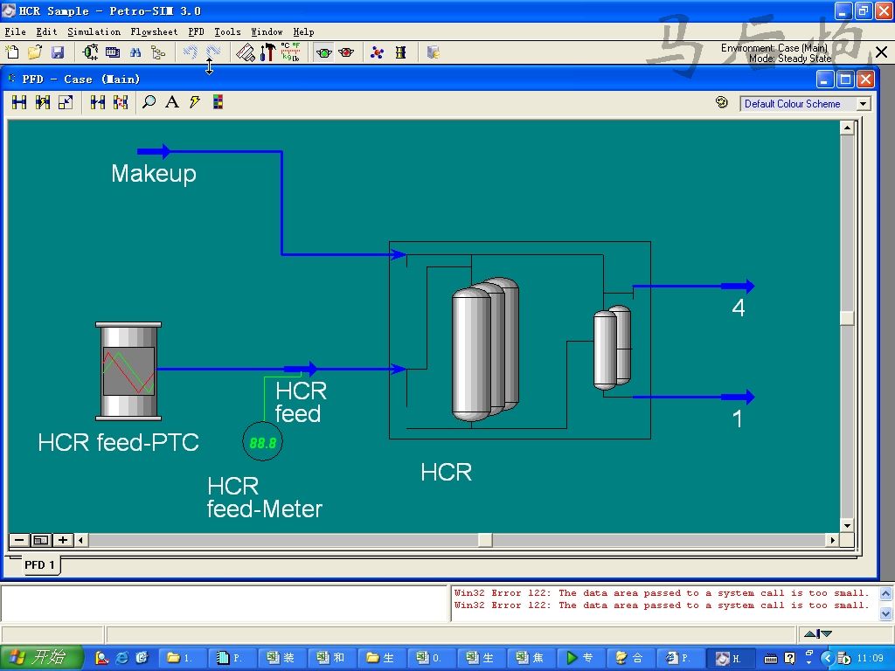Image resolution: width=895 pixels, height=671 pixels.
Task: Click the Save Case disk icon
Action: tap(58, 52)
